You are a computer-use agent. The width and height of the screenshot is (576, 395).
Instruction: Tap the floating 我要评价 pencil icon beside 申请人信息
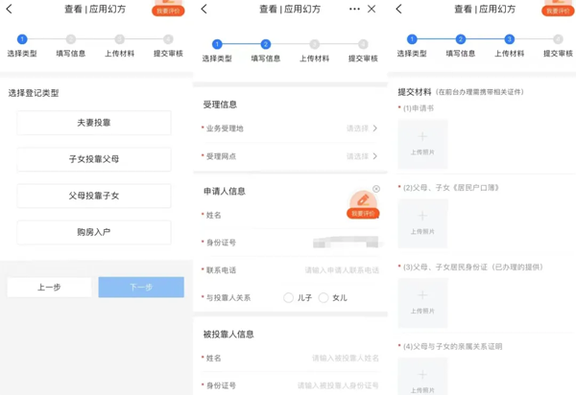click(362, 203)
